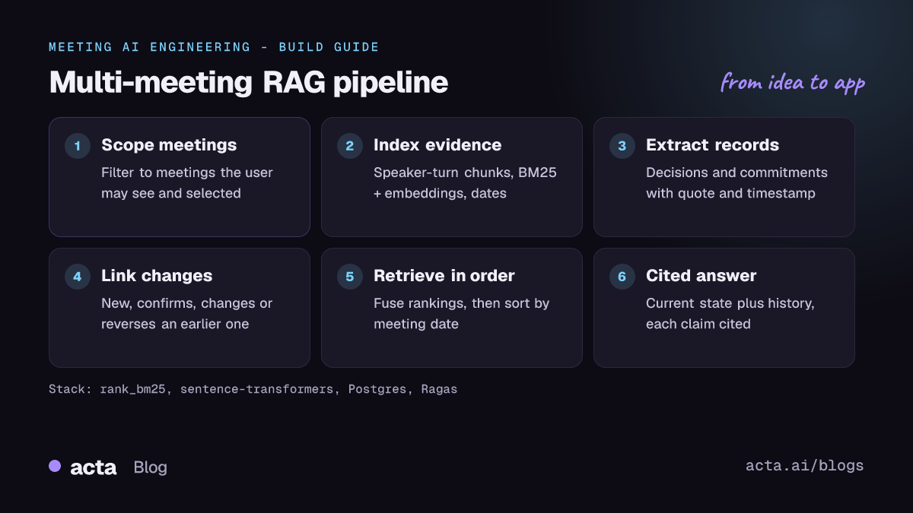
Task: Click 'Decisions and commitments' description
Action: 736,173
